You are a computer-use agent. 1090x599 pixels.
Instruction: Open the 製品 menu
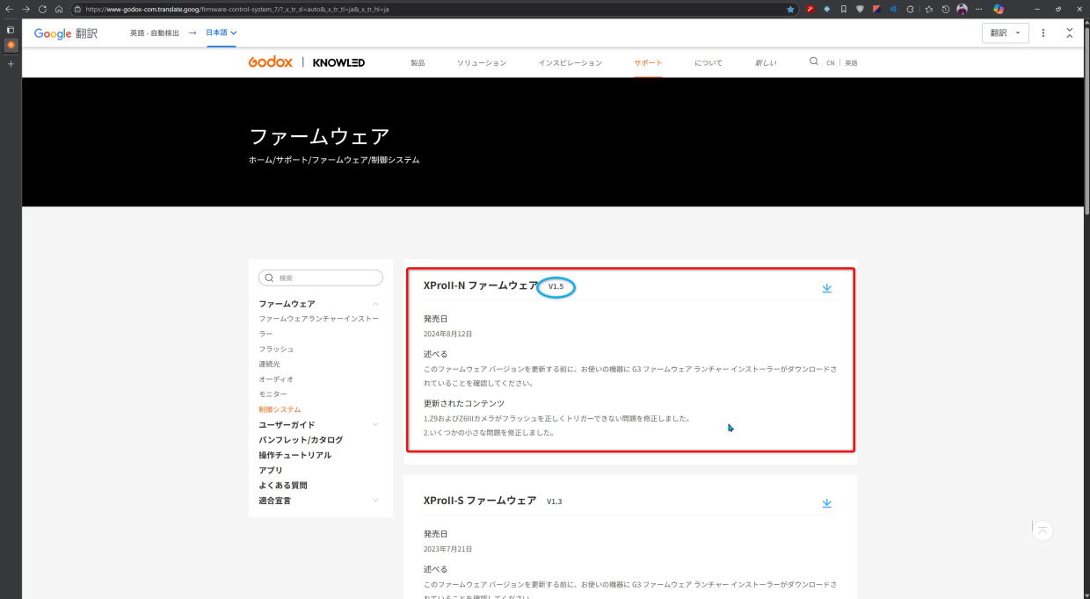pyautogui.click(x=418, y=63)
